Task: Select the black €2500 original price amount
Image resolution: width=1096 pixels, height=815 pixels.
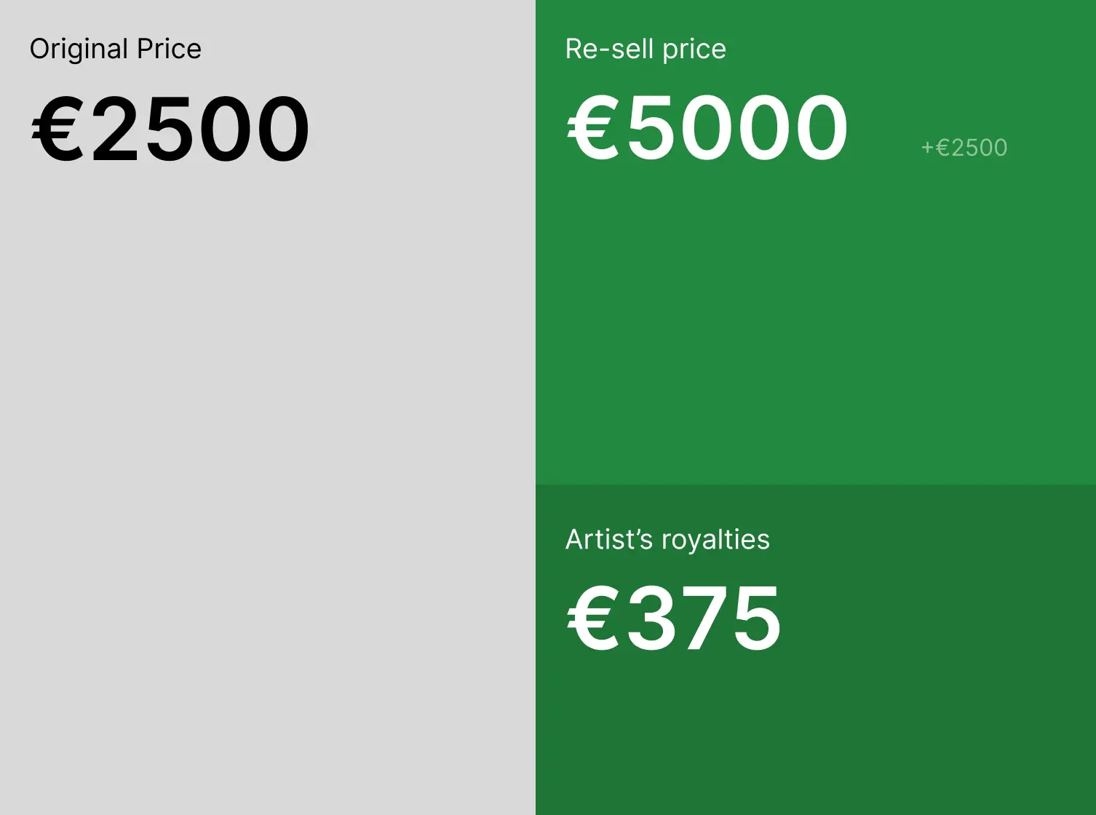Action: tap(170, 130)
